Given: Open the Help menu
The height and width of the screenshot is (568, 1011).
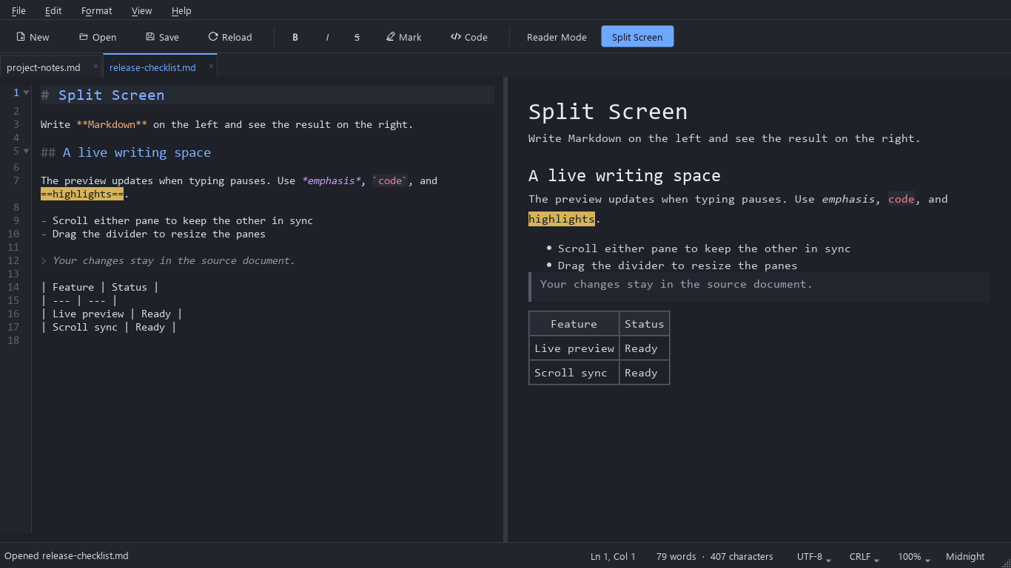Looking at the screenshot, I should pyautogui.click(x=181, y=10).
